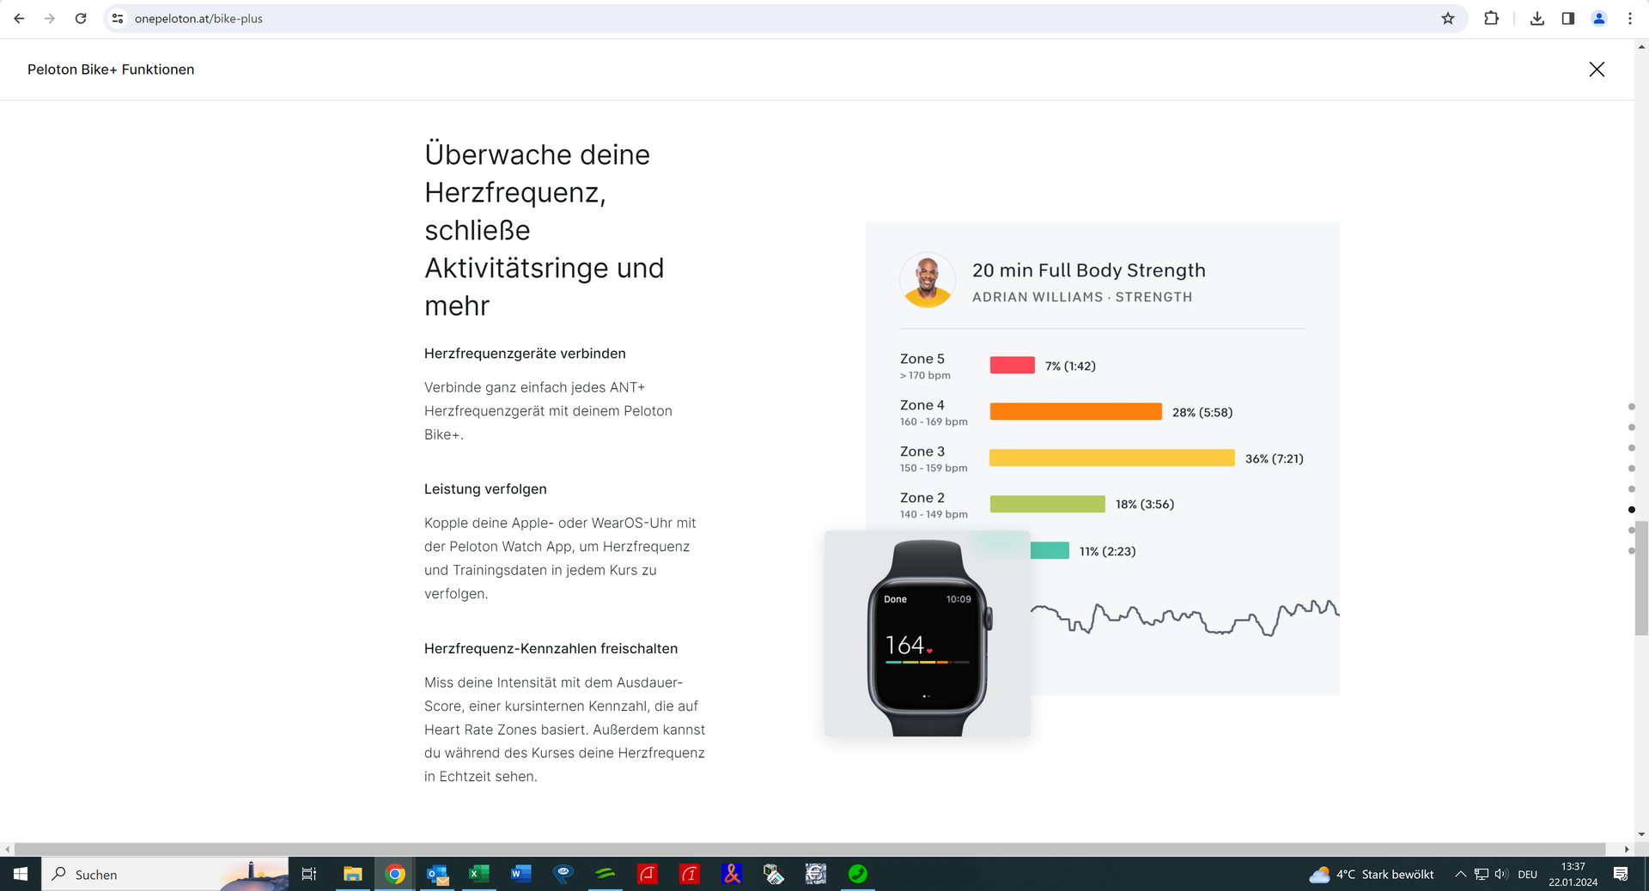The width and height of the screenshot is (1649, 891).
Task: Open the volume control in system tray
Action: click(x=1501, y=874)
